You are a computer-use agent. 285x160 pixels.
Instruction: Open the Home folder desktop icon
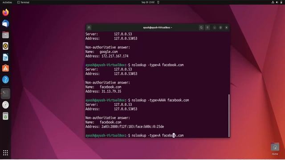pos(275,149)
